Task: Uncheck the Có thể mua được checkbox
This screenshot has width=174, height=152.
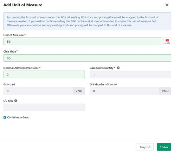Action: point(5,117)
